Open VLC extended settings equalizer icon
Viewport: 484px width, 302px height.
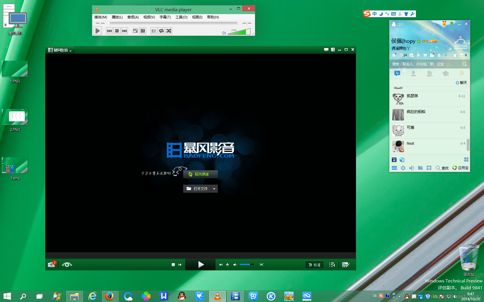143,31
